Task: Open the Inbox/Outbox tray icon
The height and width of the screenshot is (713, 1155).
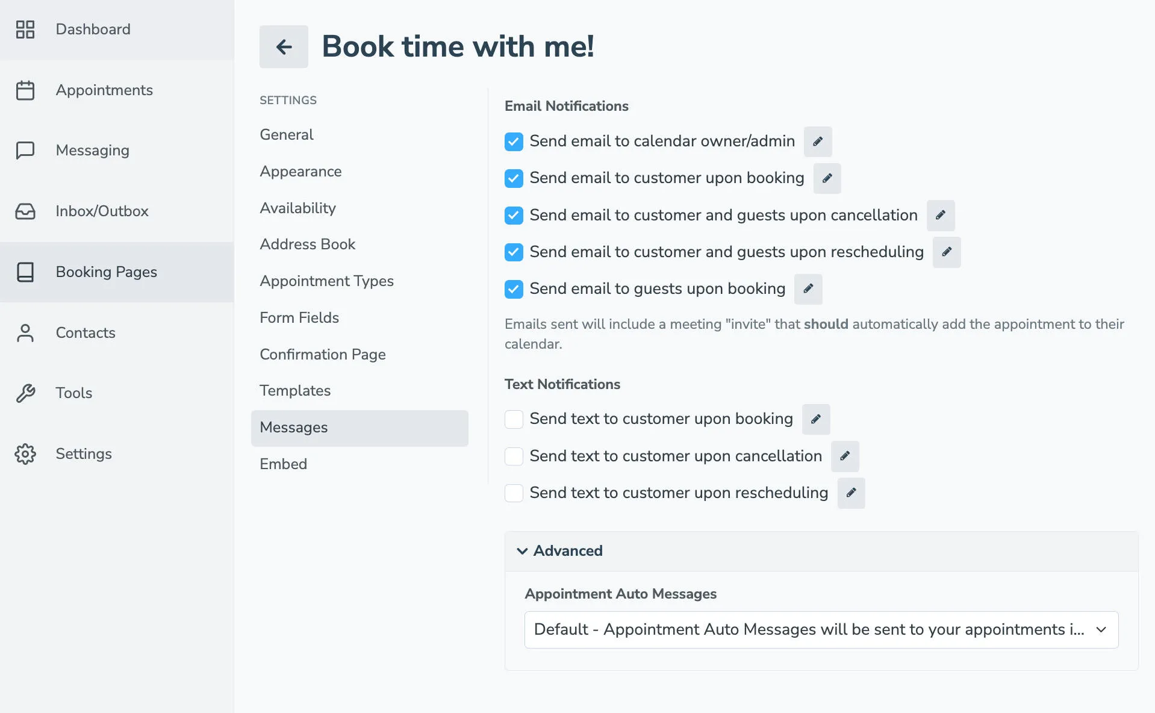Action: point(25,211)
